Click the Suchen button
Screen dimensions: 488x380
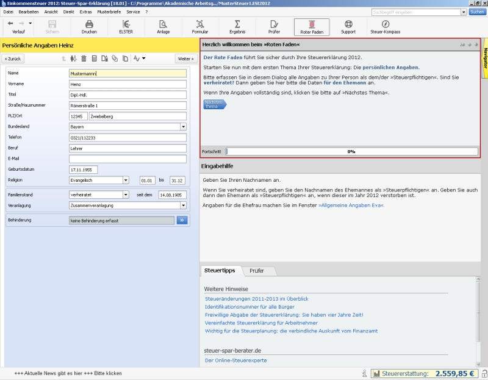click(x=477, y=12)
